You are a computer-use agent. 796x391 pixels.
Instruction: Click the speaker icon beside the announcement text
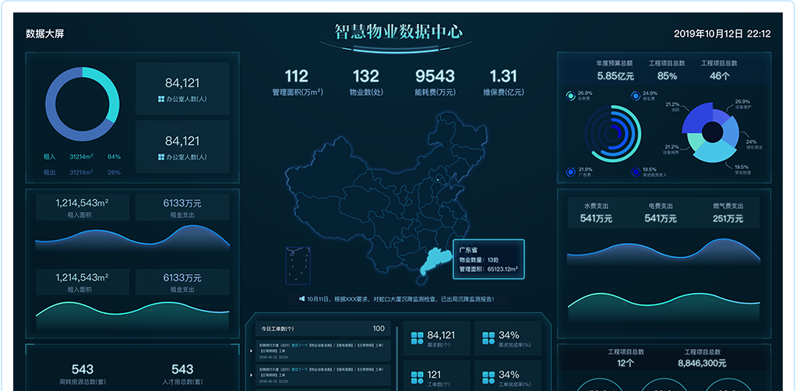pyautogui.click(x=301, y=299)
